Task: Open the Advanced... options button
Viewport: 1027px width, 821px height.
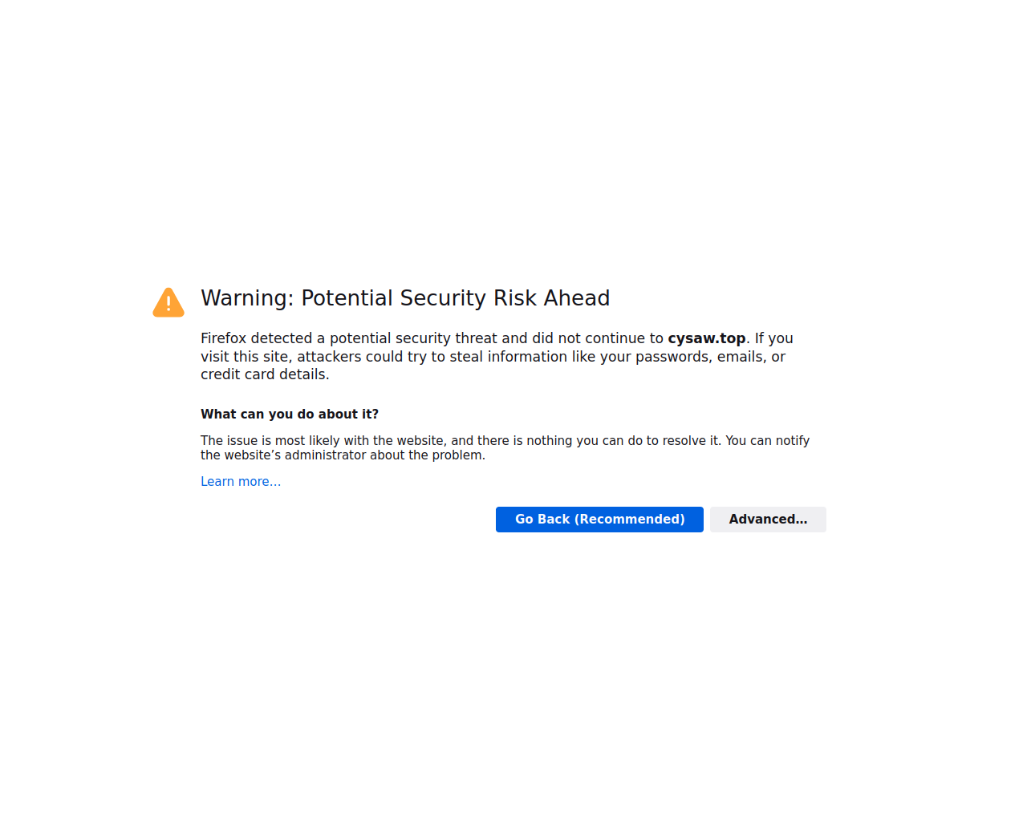Action: [x=768, y=520]
